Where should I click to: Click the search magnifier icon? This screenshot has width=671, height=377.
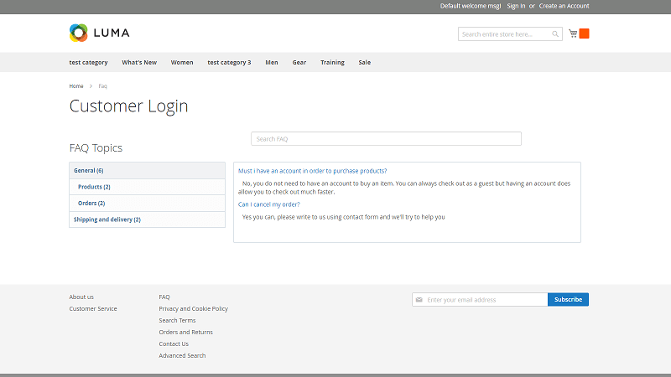[x=555, y=34]
